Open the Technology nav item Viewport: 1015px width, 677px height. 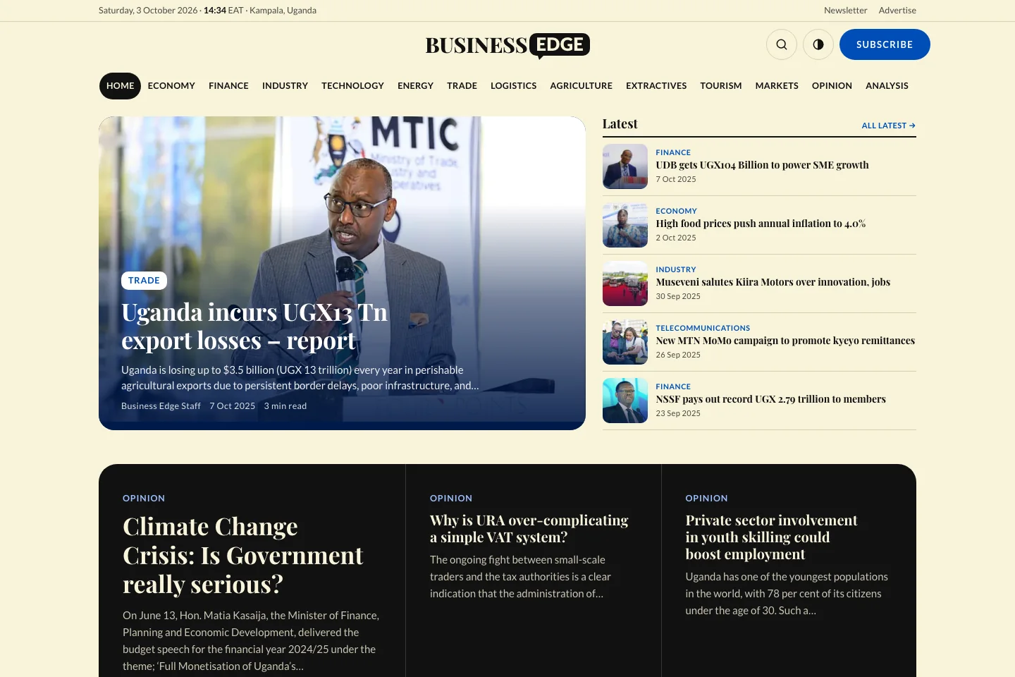point(352,86)
